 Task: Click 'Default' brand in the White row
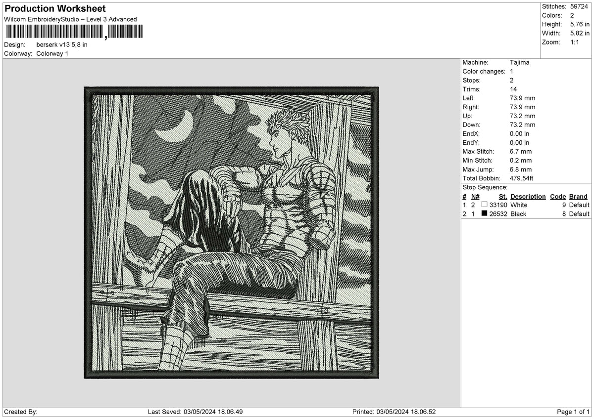click(x=579, y=205)
